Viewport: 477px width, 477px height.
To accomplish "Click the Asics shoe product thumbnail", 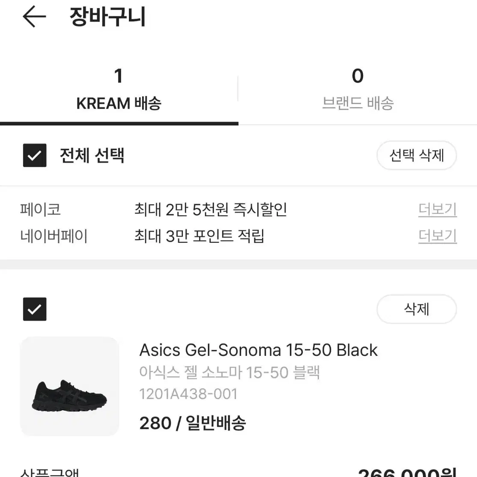I will (x=70, y=387).
